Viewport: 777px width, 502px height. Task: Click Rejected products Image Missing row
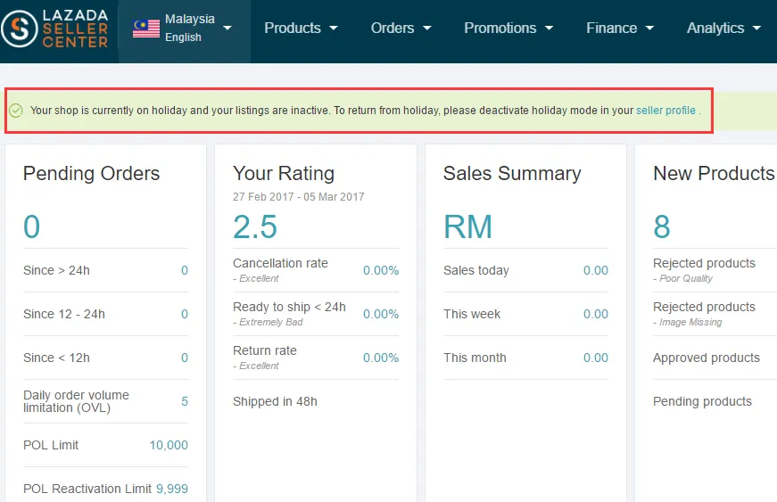pyautogui.click(x=715, y=314)
